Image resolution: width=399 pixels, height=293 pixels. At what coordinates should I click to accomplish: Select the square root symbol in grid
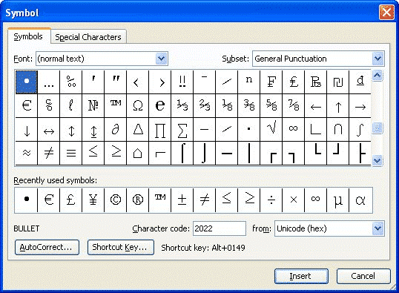point(271,130)
